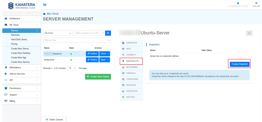Click the green Create New Server button
This screenshot has width=262, height=122.
coord(98,77)
